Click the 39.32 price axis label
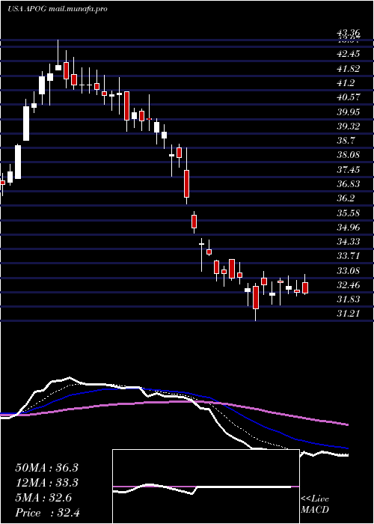The width and height of the screenshot is (374, 524). click(x=349, y=127)
